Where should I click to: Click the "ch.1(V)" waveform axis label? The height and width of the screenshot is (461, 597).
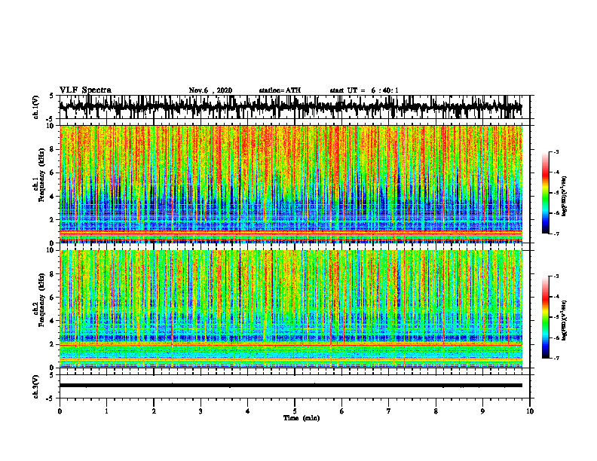36,107
